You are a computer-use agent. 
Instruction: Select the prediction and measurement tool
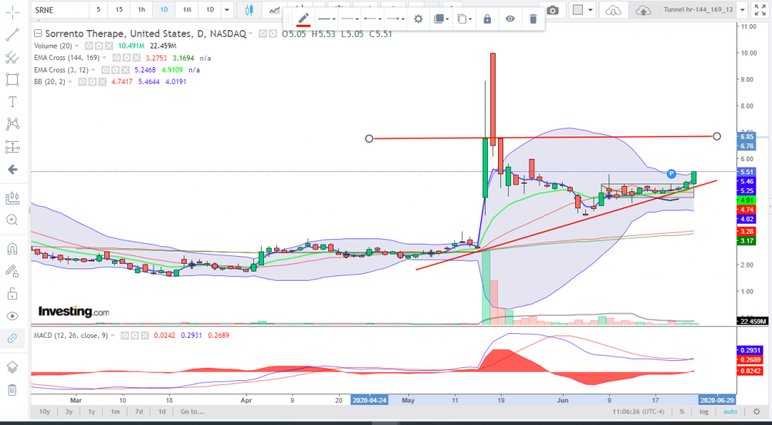coord(12,147)
